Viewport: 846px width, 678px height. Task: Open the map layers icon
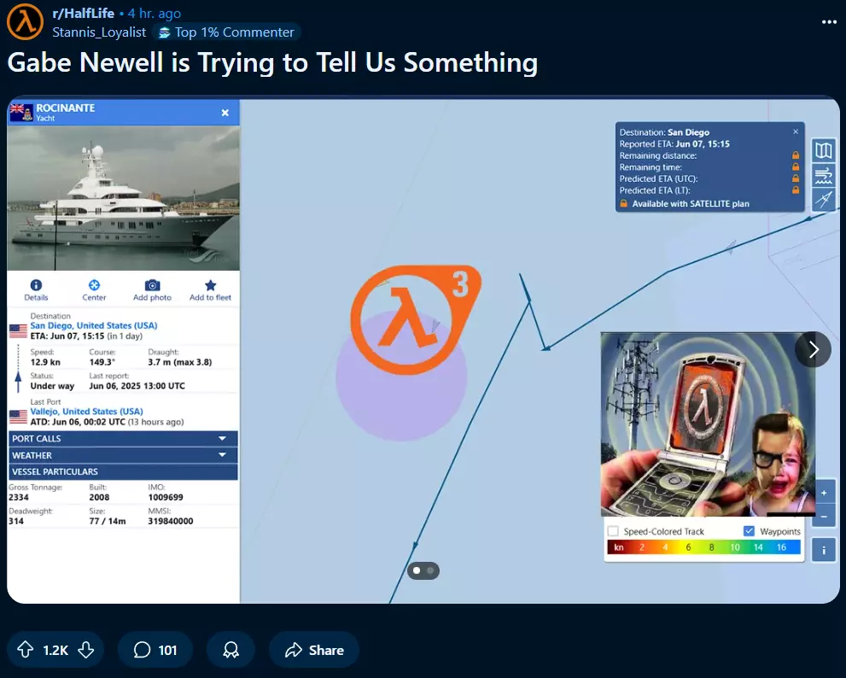click(x=823, y=150)
